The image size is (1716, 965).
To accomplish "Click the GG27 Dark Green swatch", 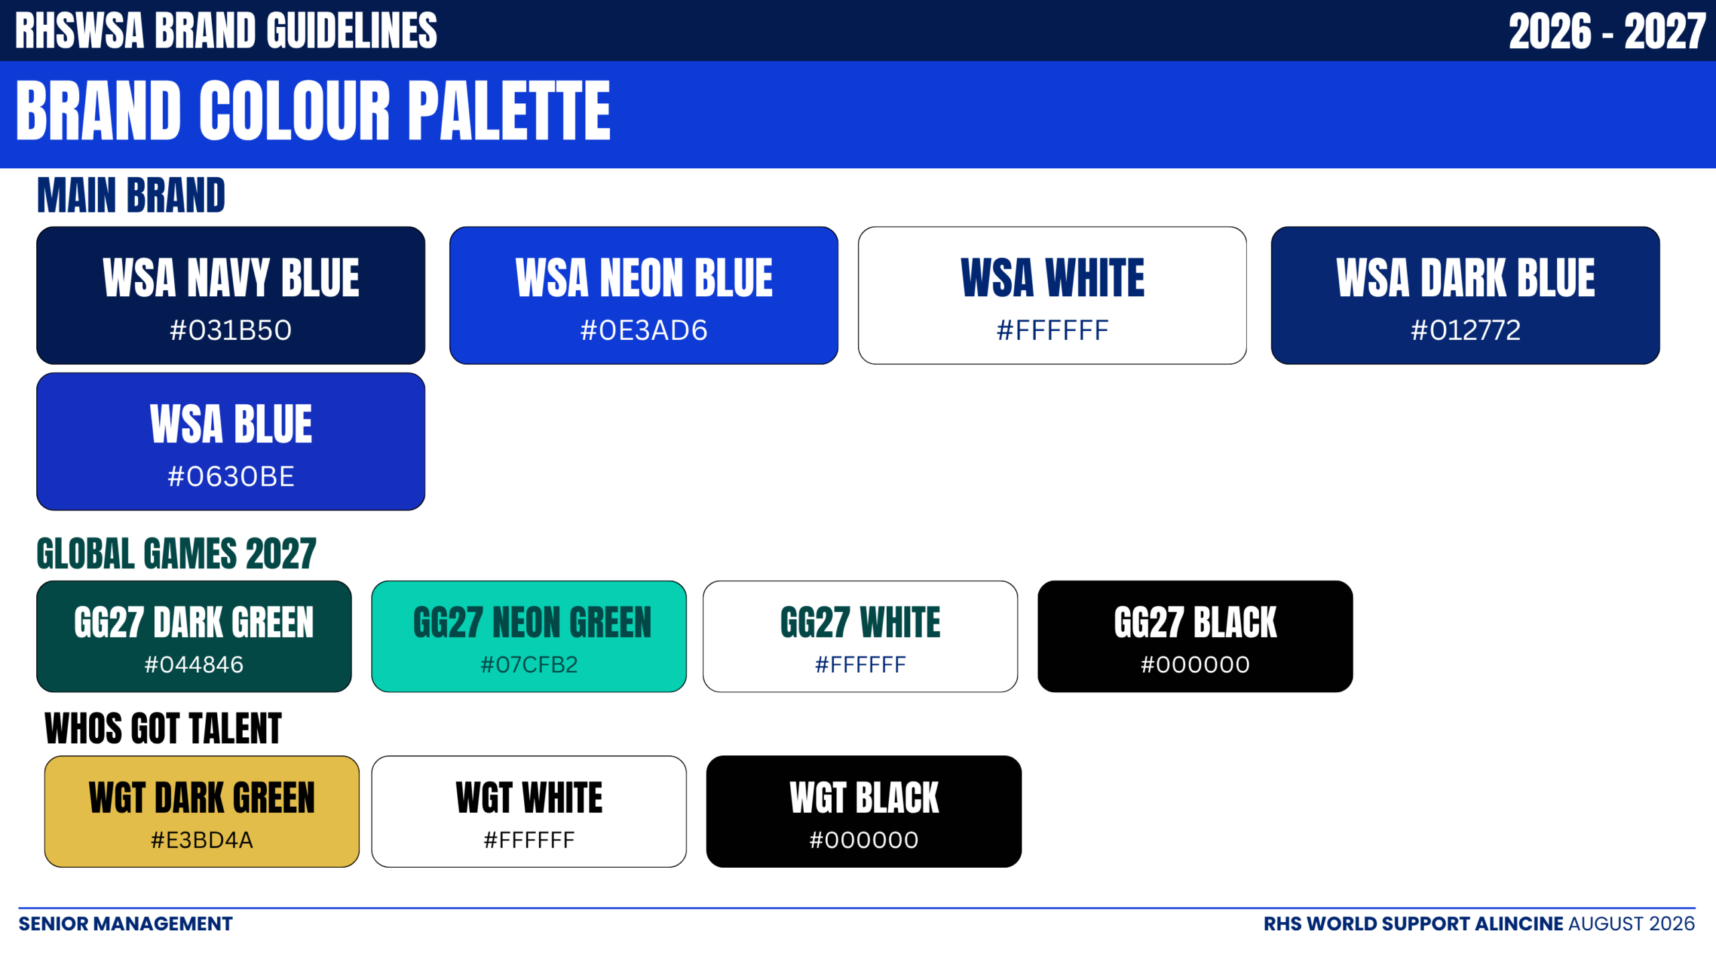I will coord(194,637).
